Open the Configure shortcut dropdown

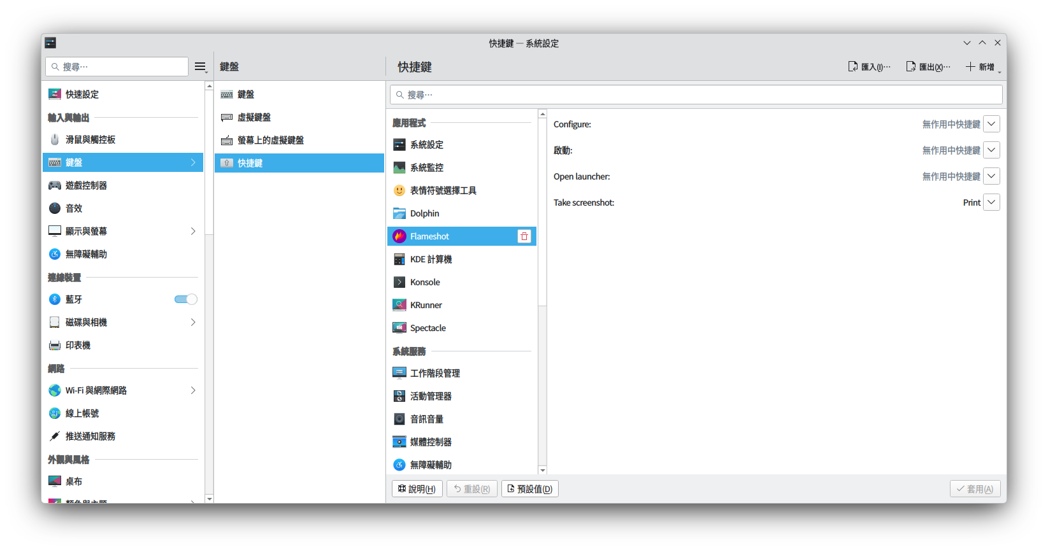tap(991, 124)
